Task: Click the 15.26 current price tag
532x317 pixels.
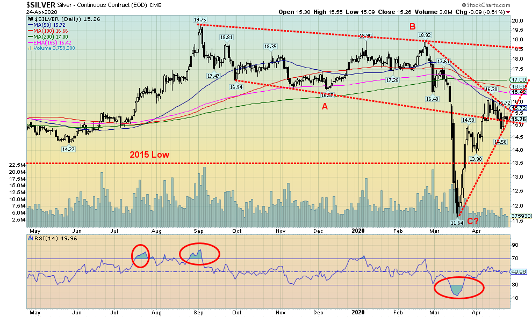Action: pos(518,119)
